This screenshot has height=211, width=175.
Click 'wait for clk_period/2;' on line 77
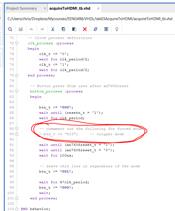pos(64,70)
